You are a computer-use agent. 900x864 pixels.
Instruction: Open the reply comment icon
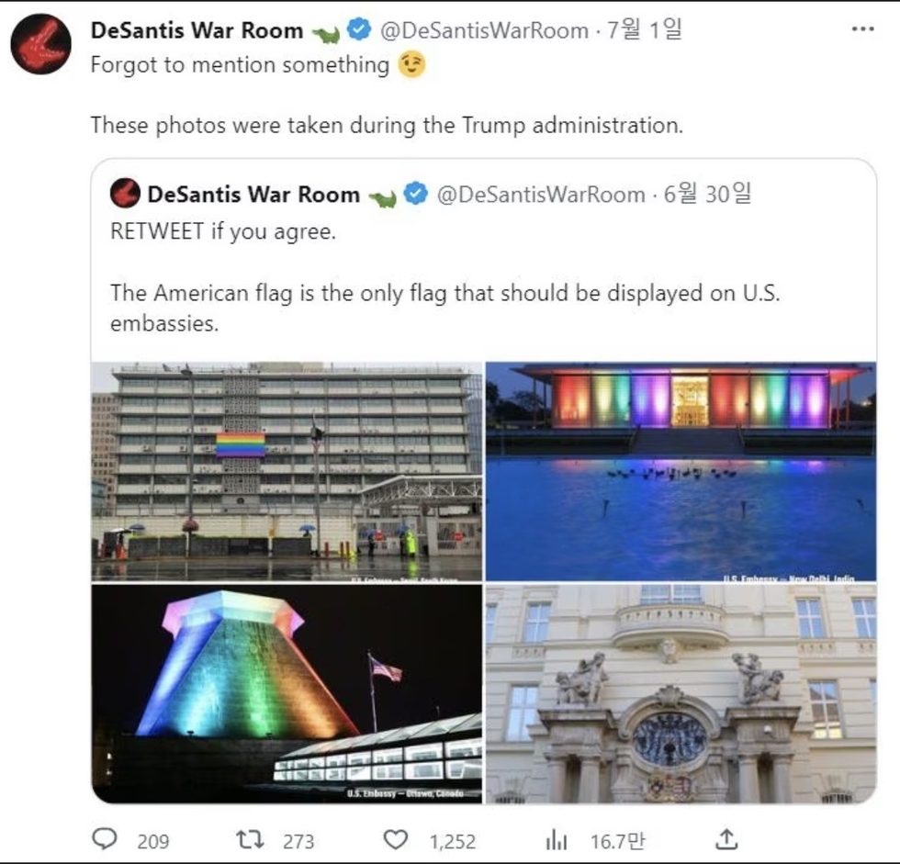pos(105,839)
